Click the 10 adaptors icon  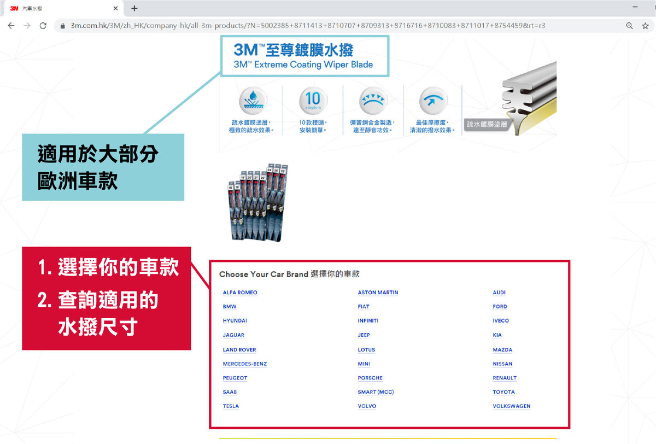[x=313, y=101]
